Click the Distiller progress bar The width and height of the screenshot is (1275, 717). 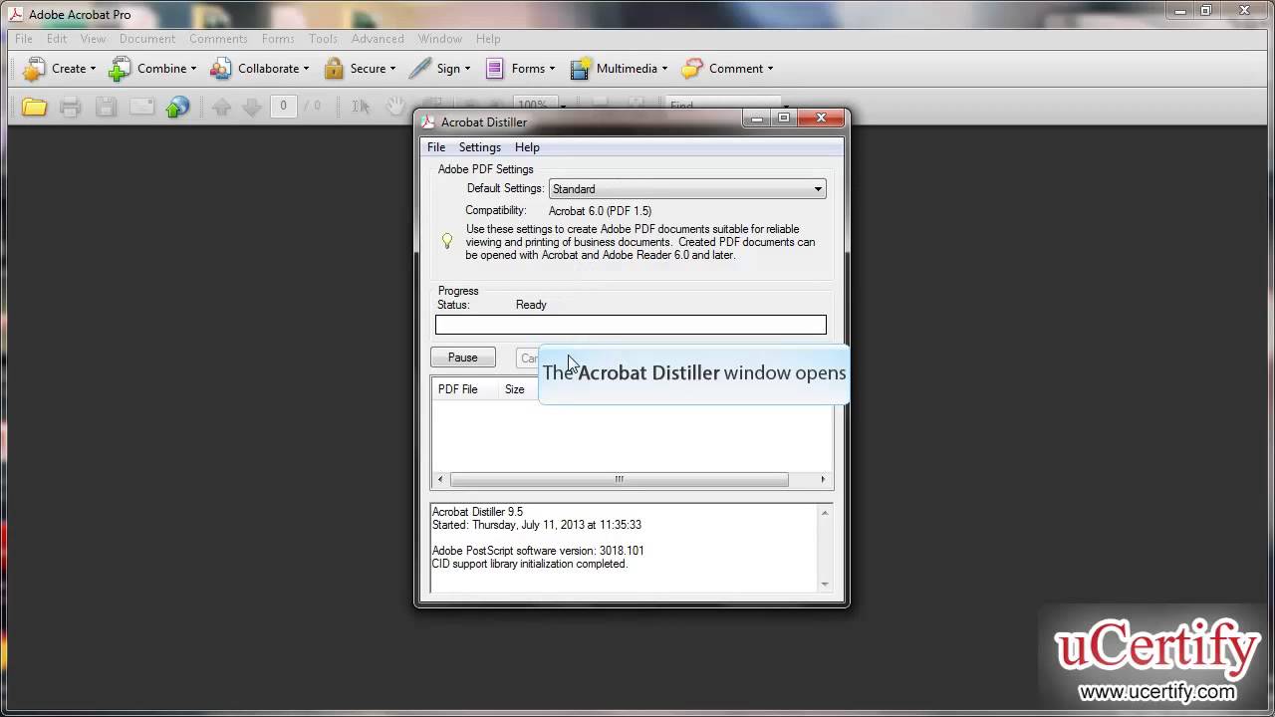point(631,325)
